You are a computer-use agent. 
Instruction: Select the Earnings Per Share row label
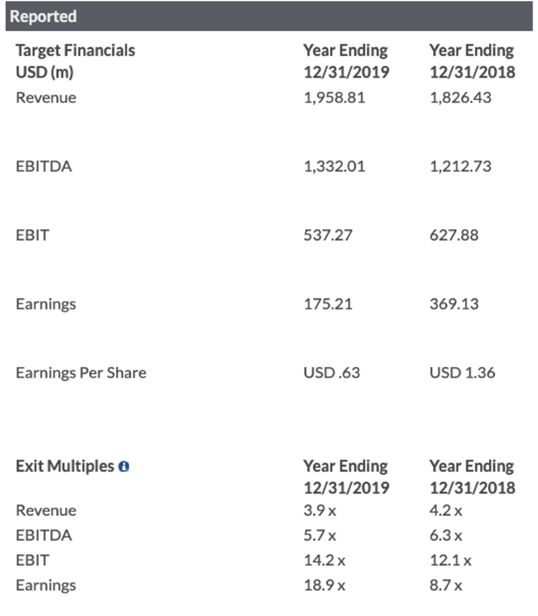tap(81, 373)
